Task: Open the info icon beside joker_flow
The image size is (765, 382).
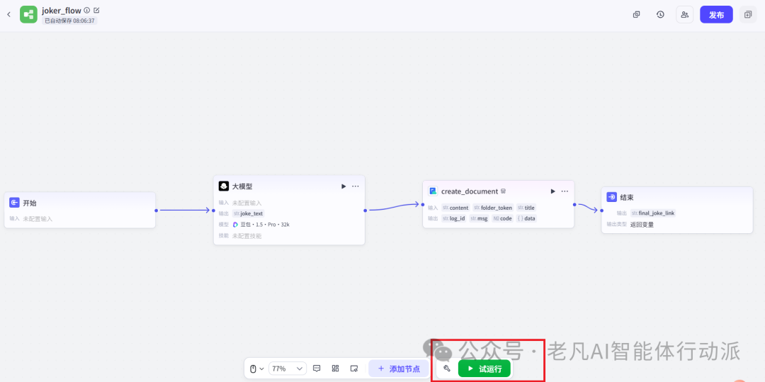Action: [87, 10]
